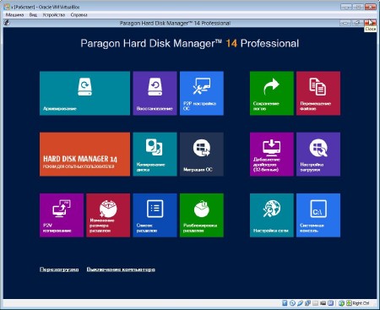
Task: Click the Сохранение логов green tile
Action: pyautogui.click(x=272, y=93)
